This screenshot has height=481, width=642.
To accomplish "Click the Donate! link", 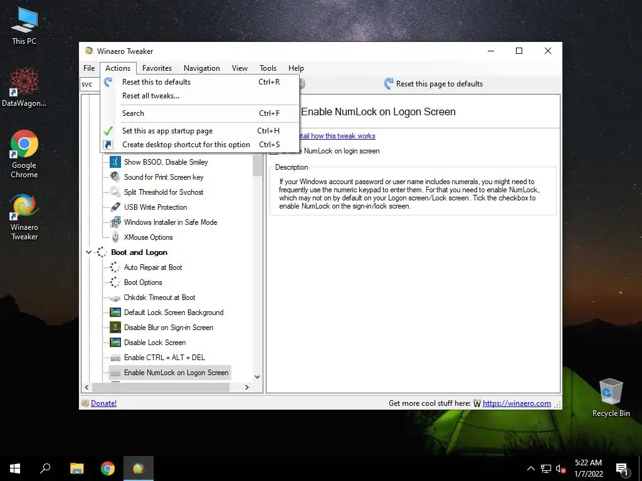I will pyautogui.click(x=103, y=403).
